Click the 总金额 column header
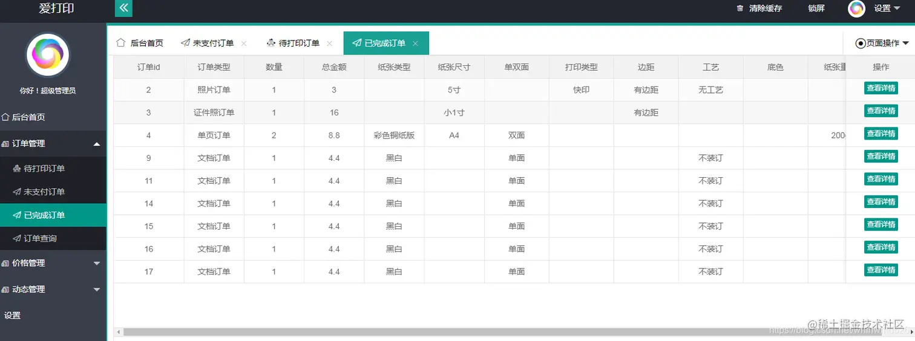Screen dimensions: 915x341 [x=334, y=67]
